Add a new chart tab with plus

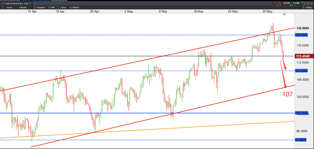point(35,4)
